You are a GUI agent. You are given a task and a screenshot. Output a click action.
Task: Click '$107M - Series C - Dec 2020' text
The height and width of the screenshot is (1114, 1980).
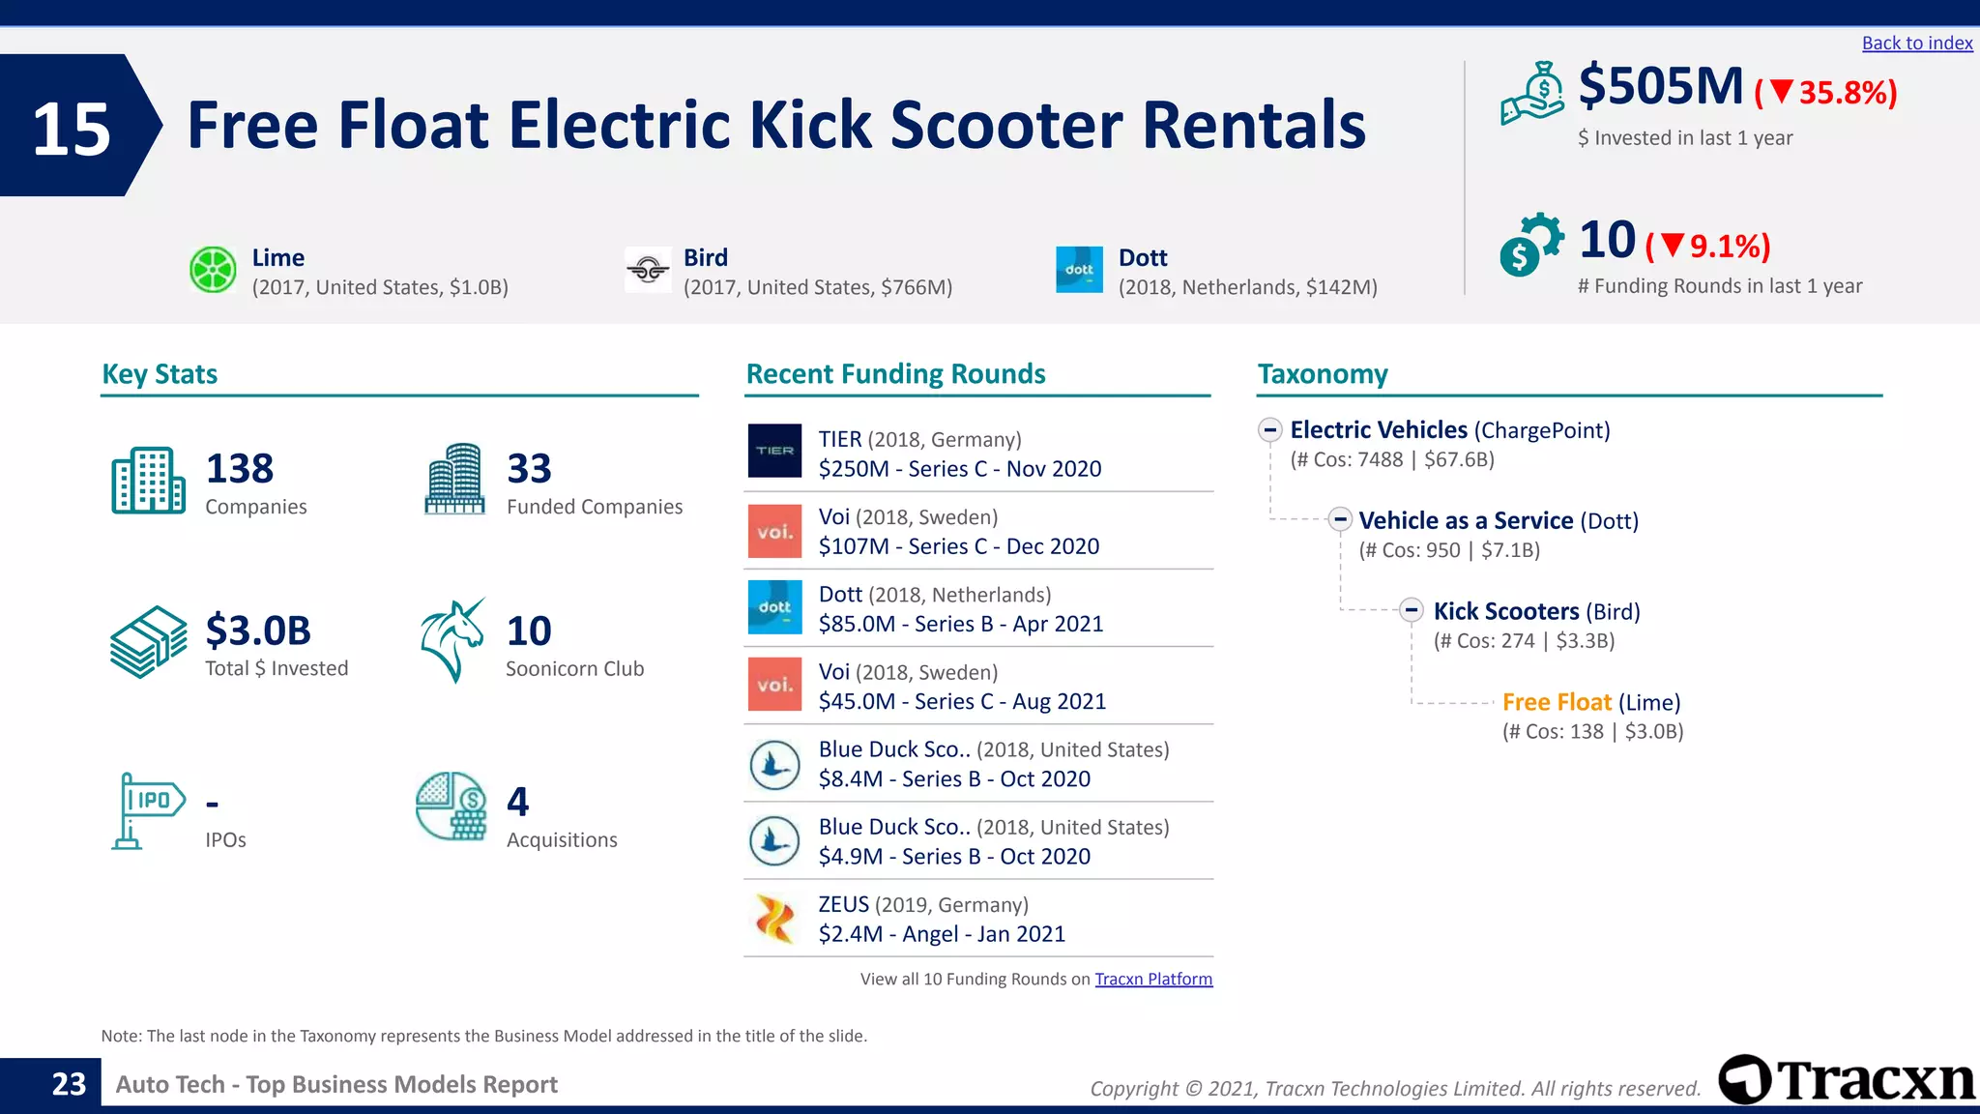point(959,546)
